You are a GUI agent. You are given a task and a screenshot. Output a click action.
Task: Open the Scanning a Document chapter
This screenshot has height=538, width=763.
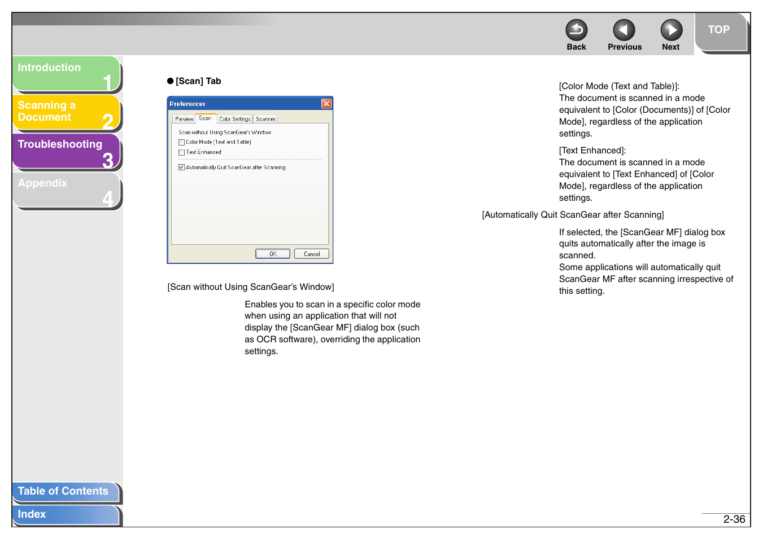click(66, 112)
